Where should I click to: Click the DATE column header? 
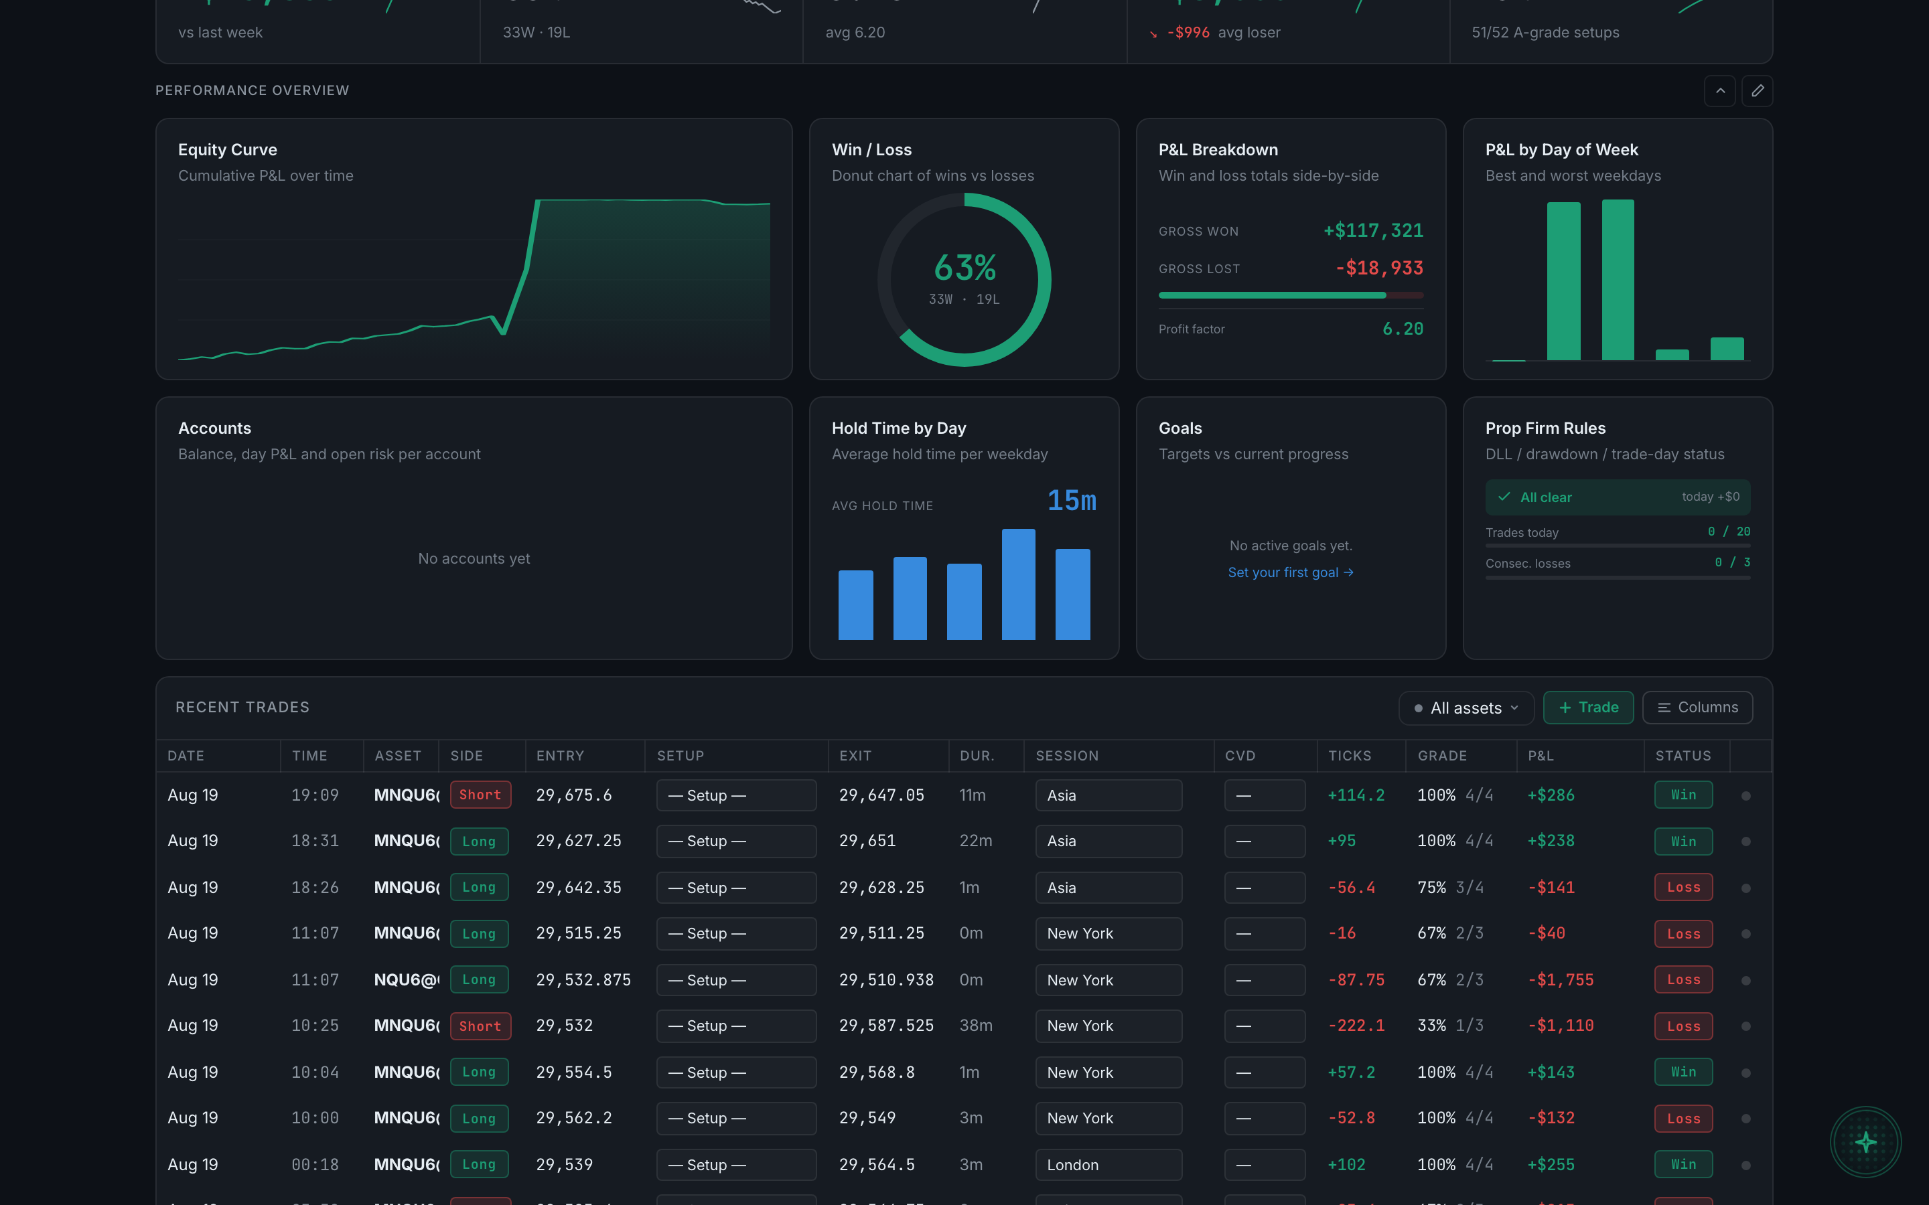[186, 756]
